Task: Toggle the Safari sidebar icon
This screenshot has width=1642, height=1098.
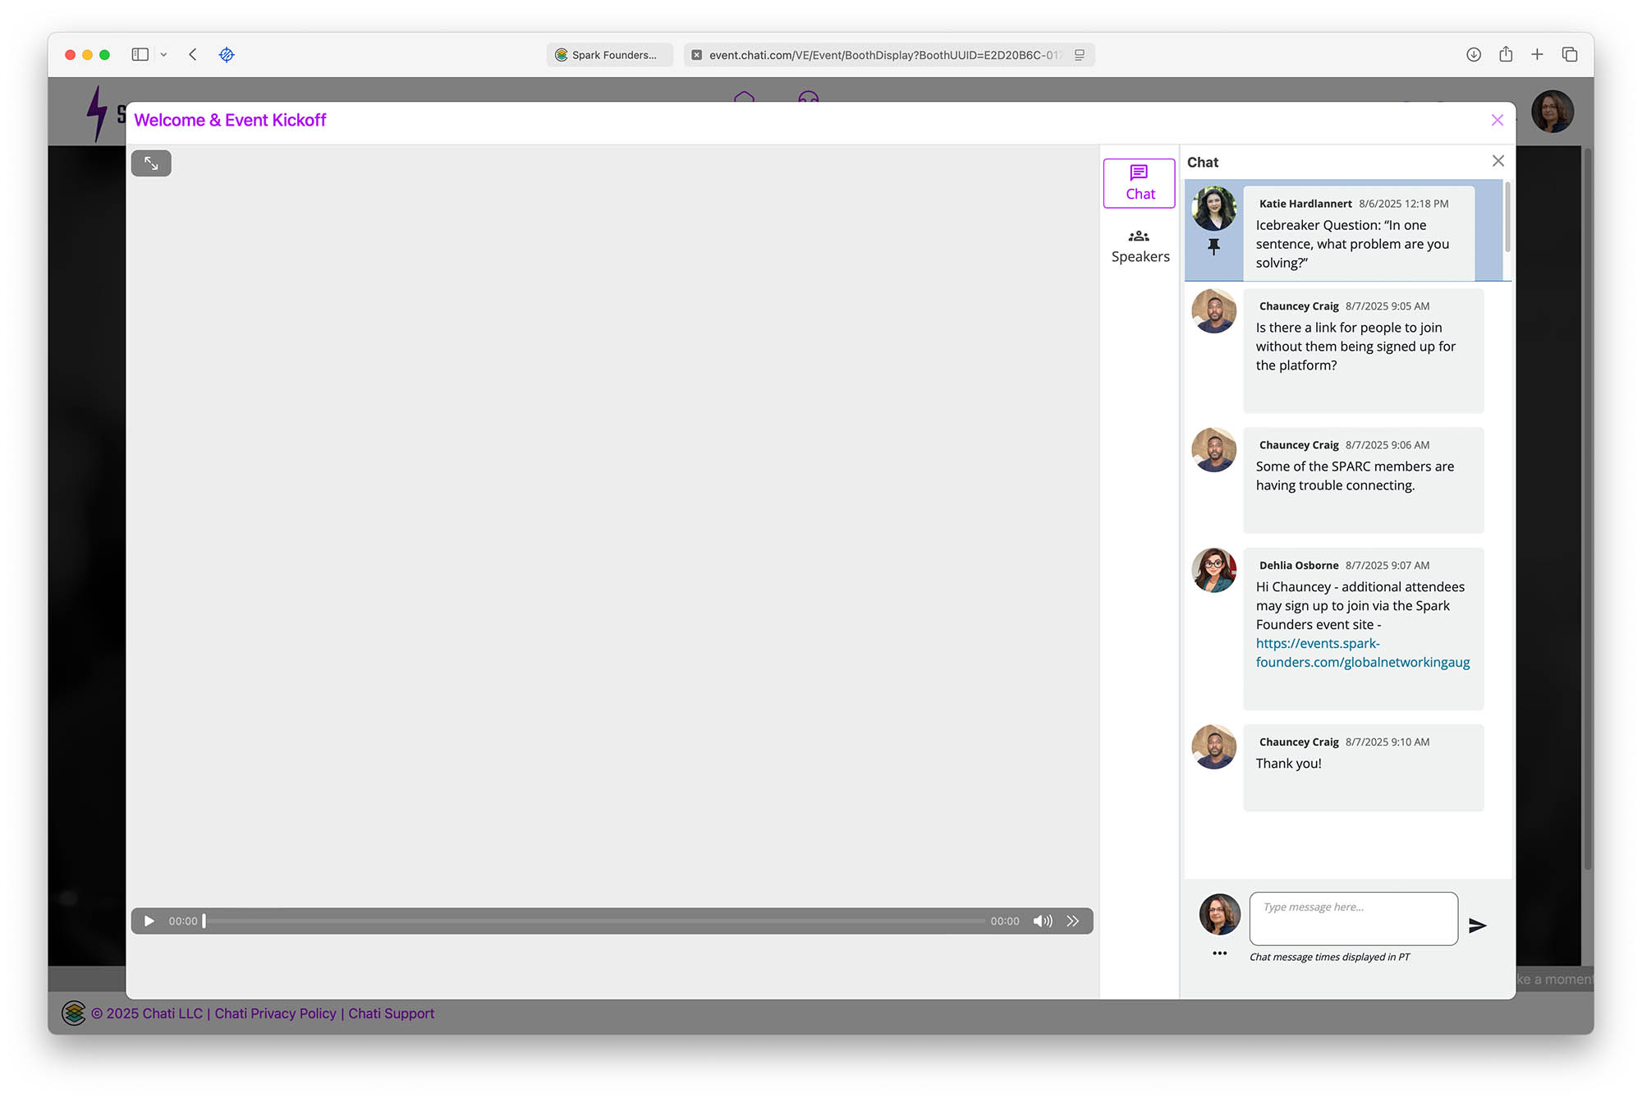Action: (x=140, y=54)
